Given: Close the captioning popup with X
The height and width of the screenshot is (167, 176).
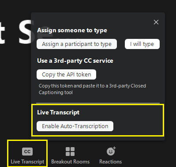Looking at the screenshot, I should point(156,22).
